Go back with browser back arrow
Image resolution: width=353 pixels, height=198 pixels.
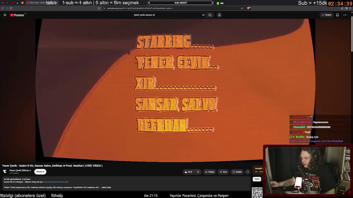coord(3,8)
